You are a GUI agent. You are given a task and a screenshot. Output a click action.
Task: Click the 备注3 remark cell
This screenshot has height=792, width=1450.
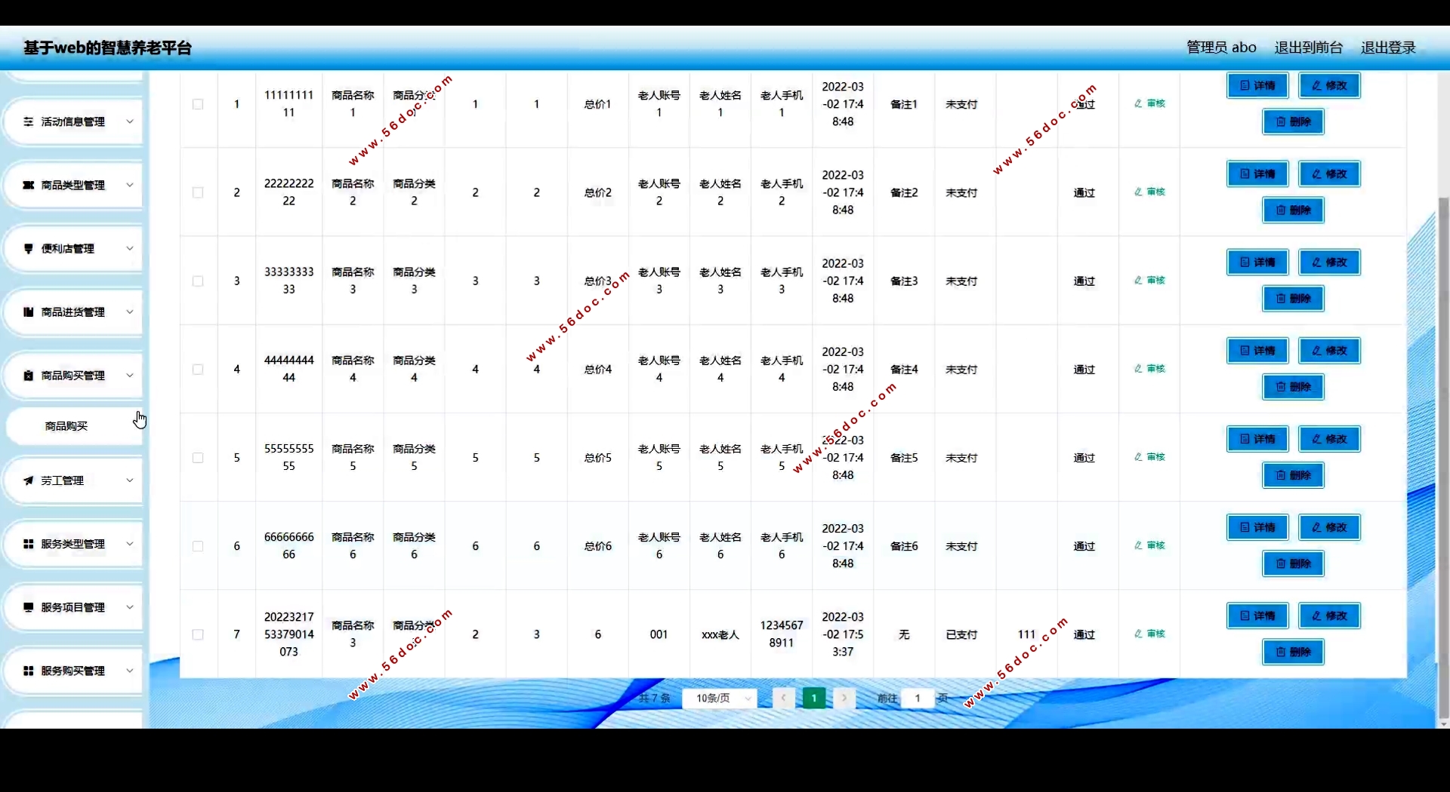(x=904, y=281)
